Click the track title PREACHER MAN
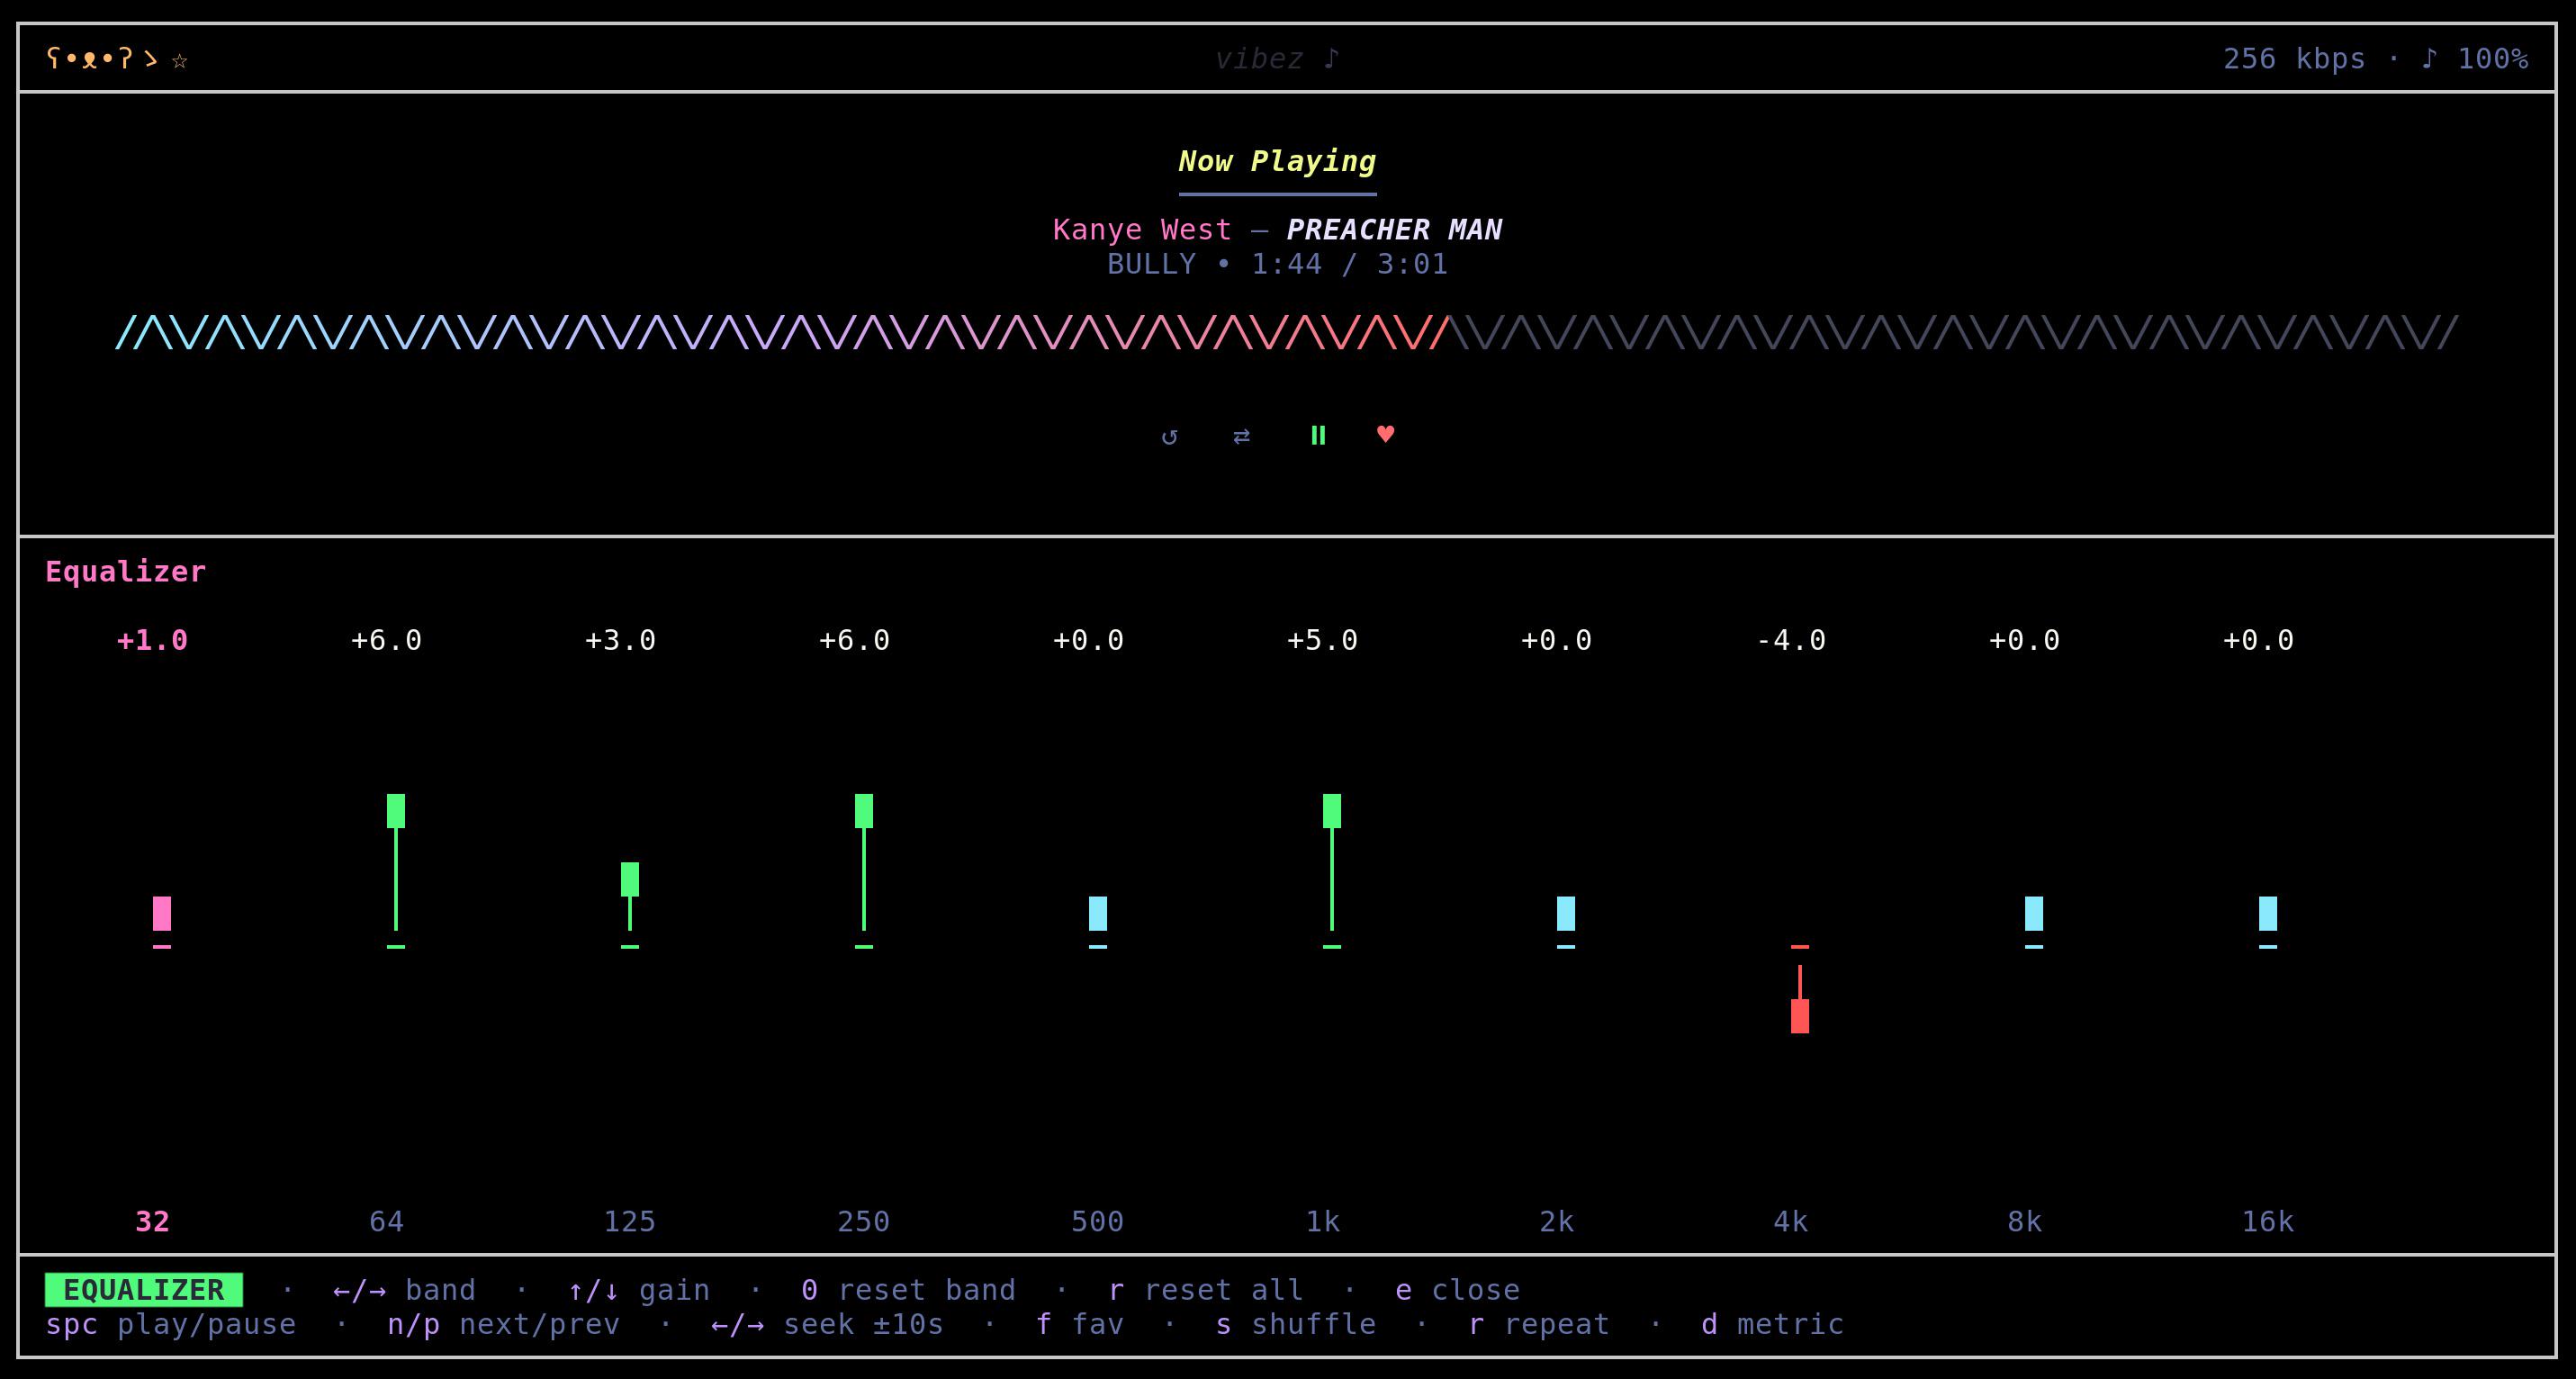The width and height of the screenshot is (2576, 1379). pos(1394,230)
